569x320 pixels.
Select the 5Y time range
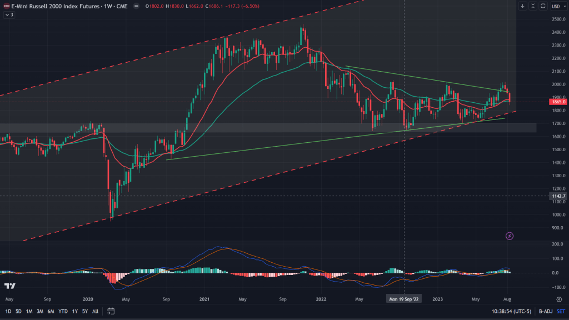click(x=84, y=311)
